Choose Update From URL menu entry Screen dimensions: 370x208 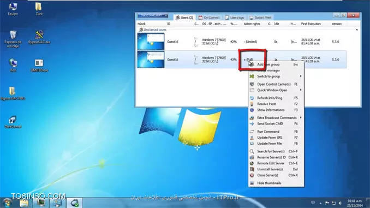point(276,138)
